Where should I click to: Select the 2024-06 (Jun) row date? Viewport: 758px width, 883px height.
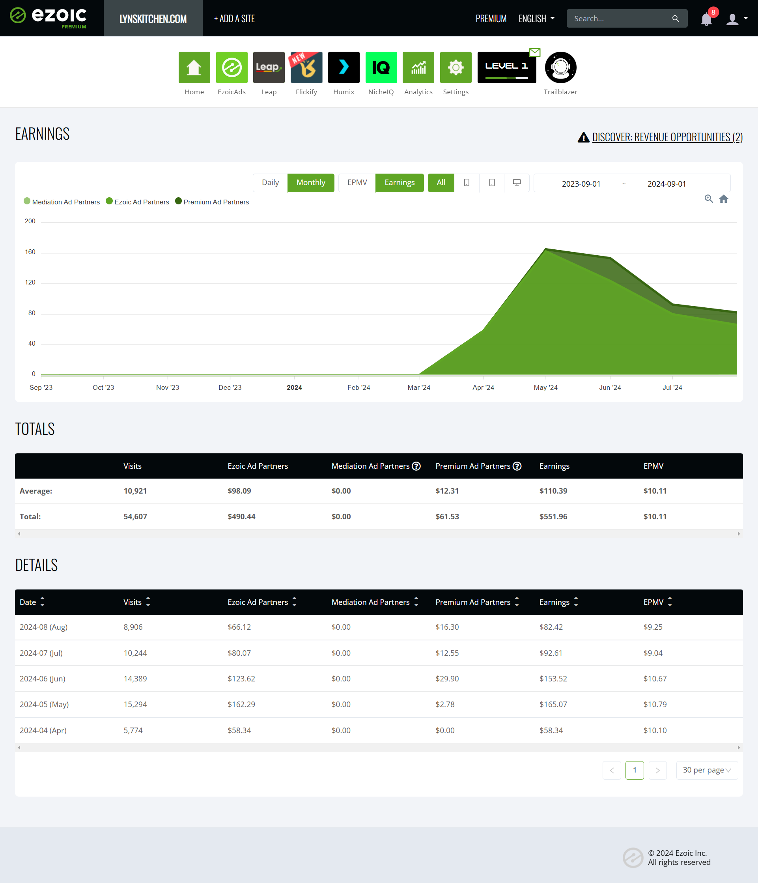pos(42,679)
